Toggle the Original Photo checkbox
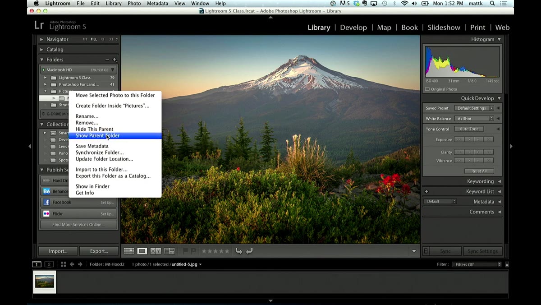This screenshot has width=541, height=305. 427,89
